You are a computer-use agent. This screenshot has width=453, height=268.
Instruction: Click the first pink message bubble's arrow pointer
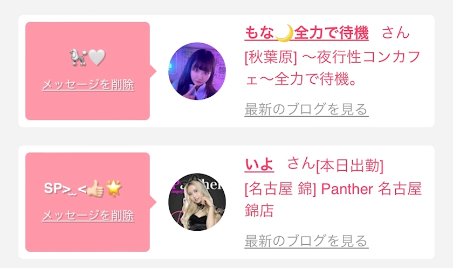click(x=153, y=71)
